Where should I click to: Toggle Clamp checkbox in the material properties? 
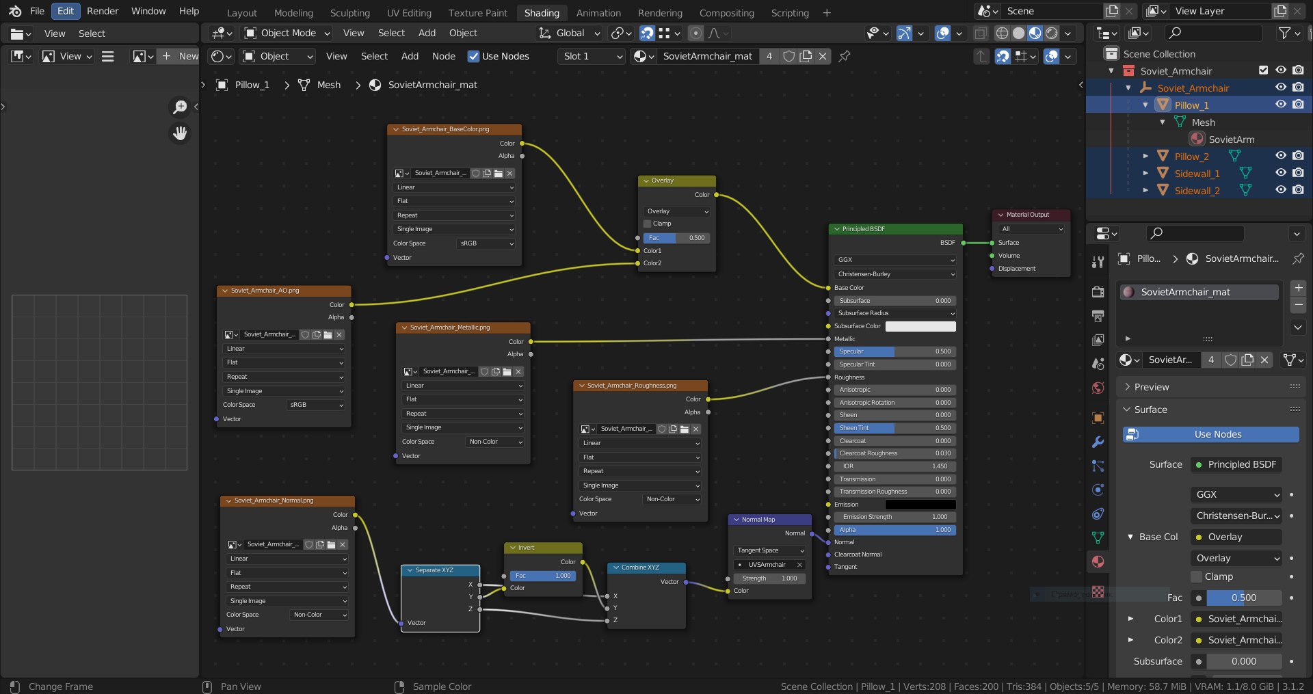tap(1196, 576)
